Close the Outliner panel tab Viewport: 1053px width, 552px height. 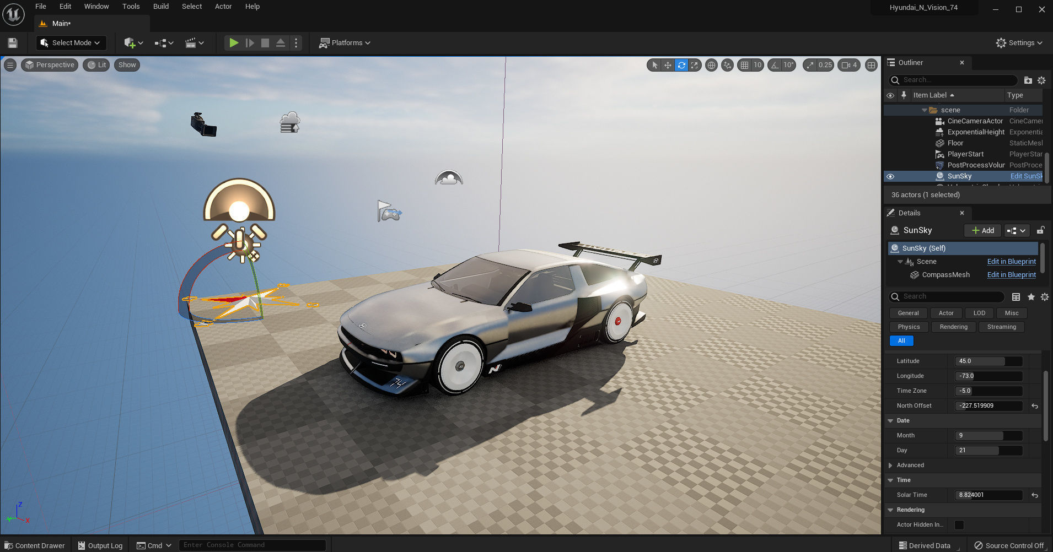(962, 63)
